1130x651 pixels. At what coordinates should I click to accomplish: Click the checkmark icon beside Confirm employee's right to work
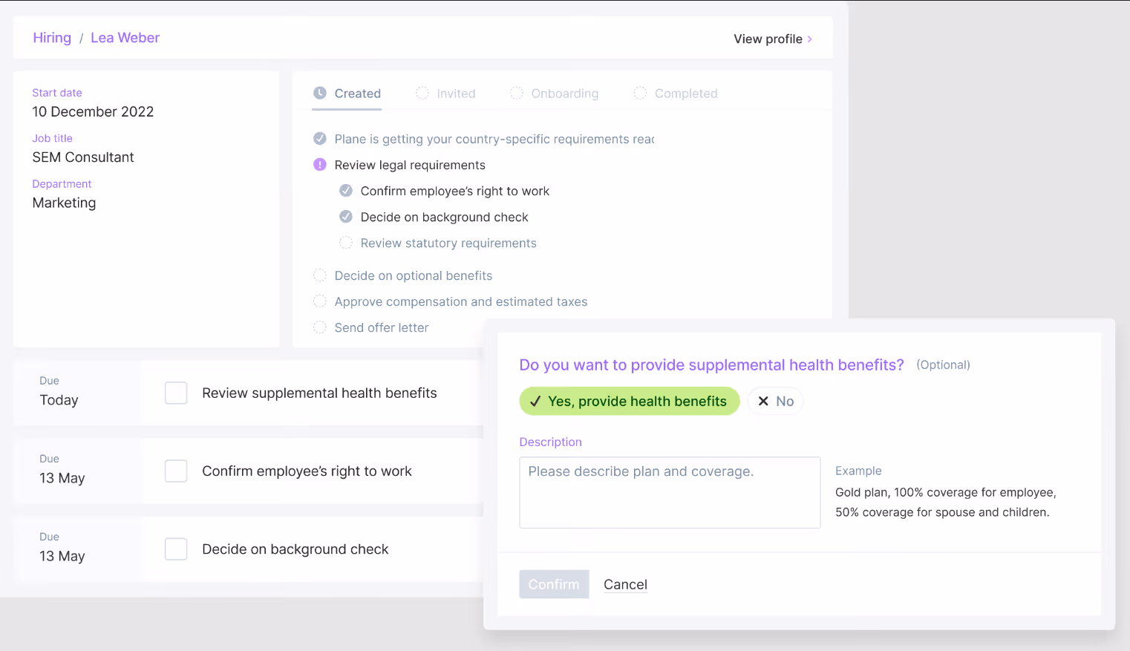click(346, 191)
